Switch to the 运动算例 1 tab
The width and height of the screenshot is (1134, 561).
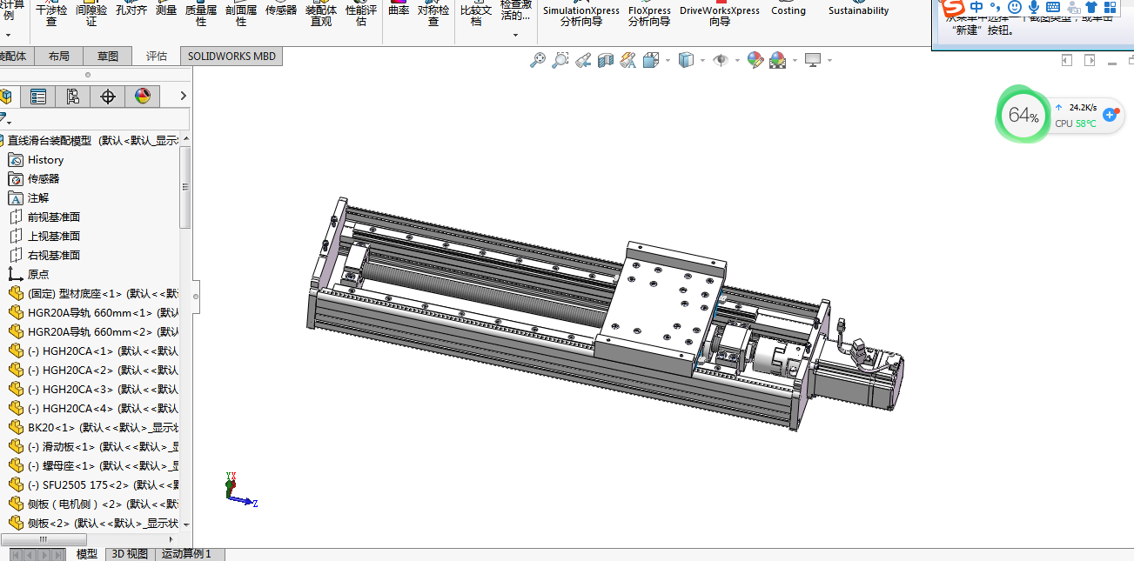186,554
